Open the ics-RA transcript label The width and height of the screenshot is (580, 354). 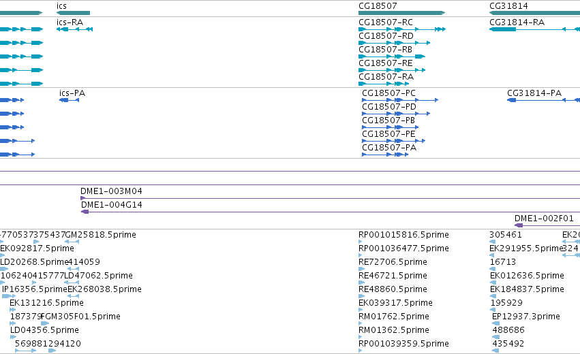pyautogui.click(x=70, y=22)
